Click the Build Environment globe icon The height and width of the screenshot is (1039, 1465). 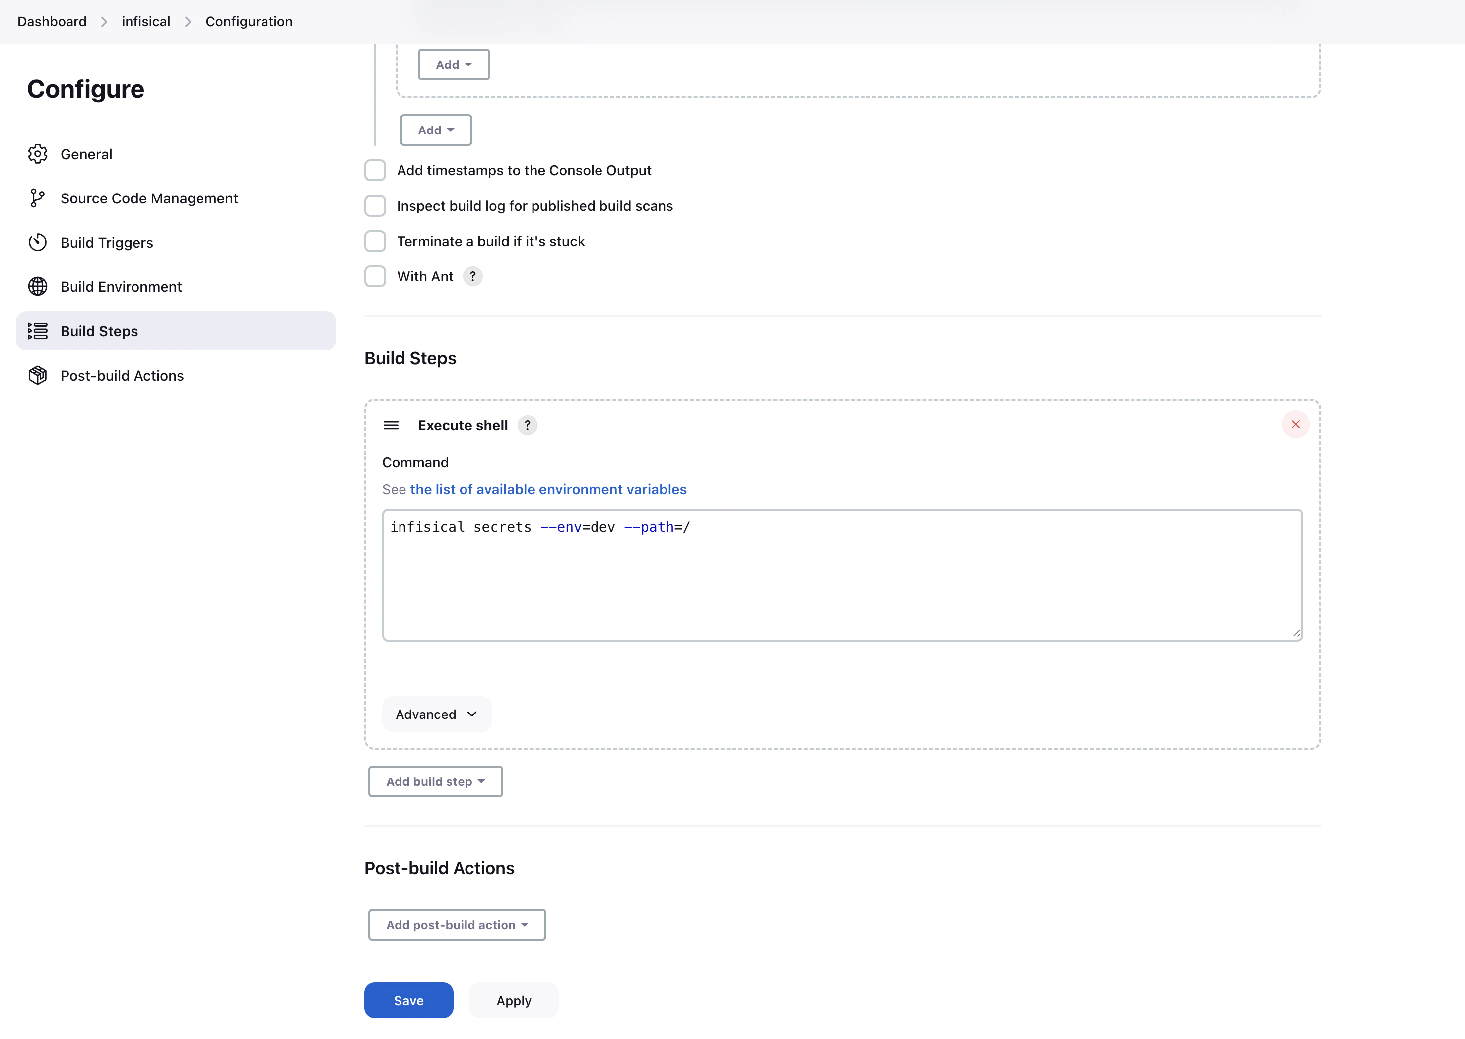[x=38, y=287]
